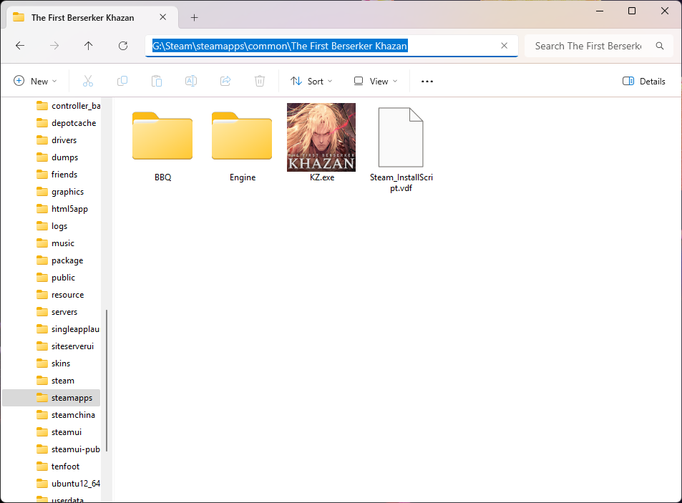682x503 pixels.
Task: Select the KZ.exe game thumbnail
Action: pos(321,137)
